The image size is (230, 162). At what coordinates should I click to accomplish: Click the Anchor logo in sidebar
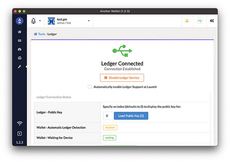[20, 21]
